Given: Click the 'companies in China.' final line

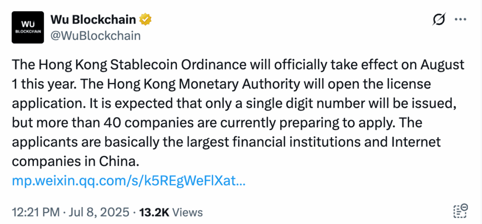Looking at the screenshot, I should click(75, 161).
